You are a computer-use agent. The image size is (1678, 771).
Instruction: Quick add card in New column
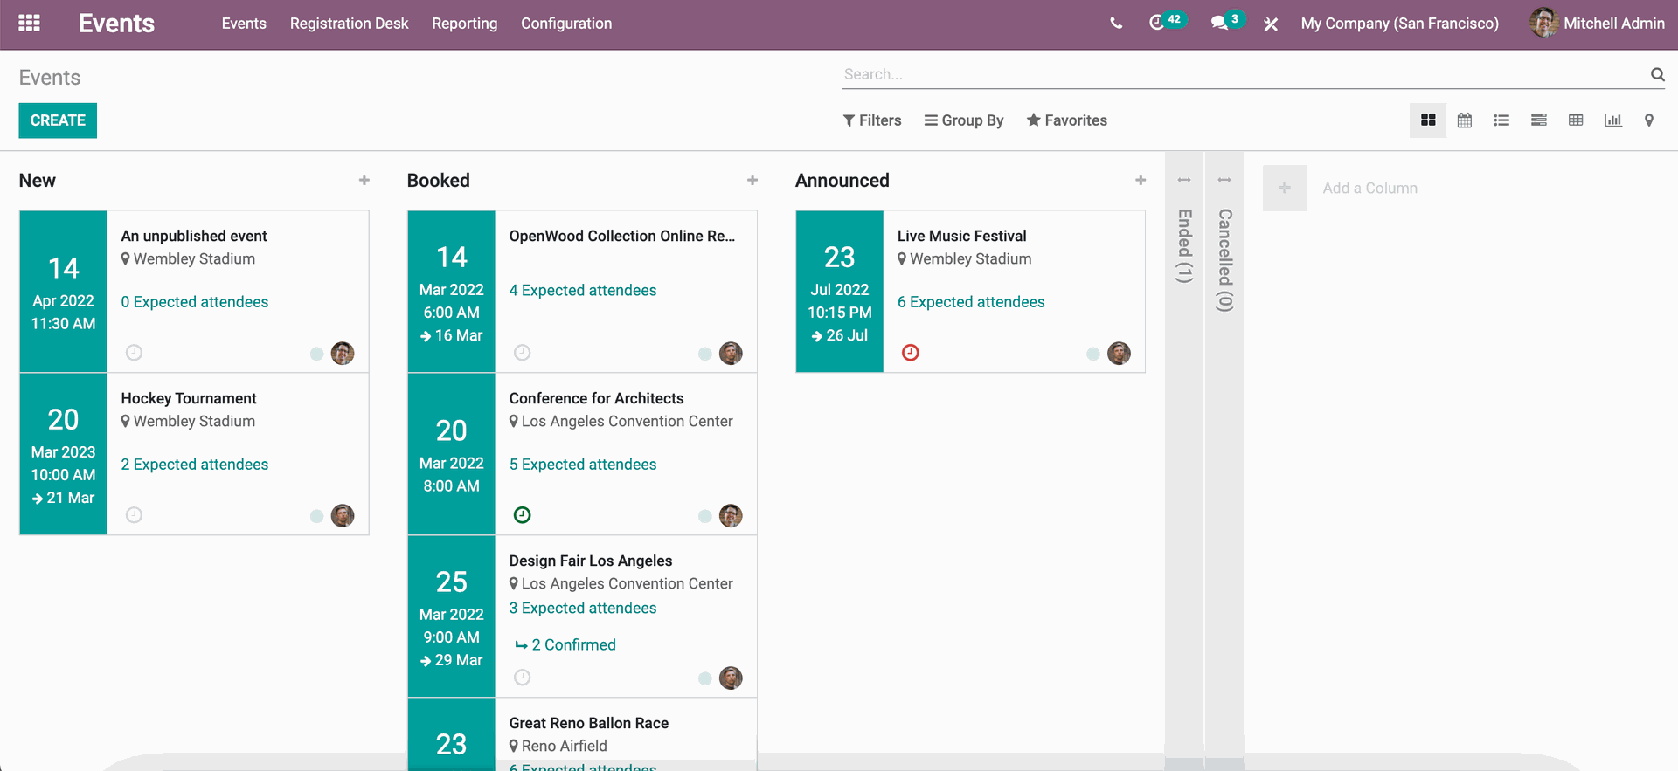(x=364, y=180)
